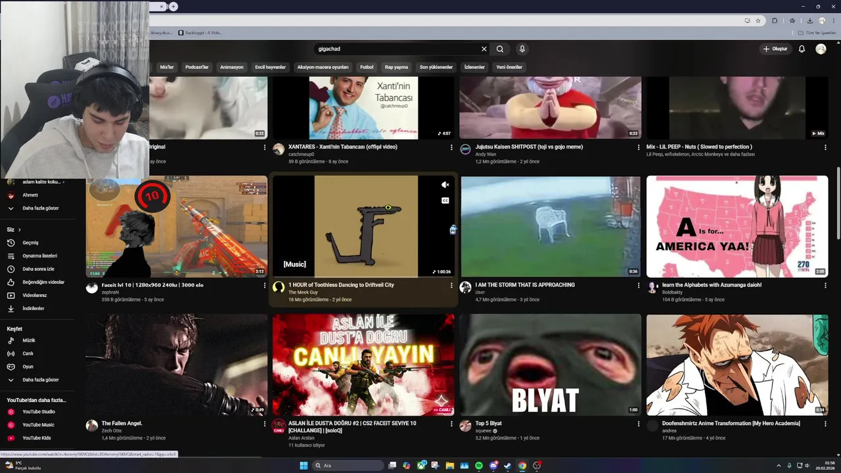Open the Geçmiş history page
The width and height of the screenshot is (841, 473).
30,242
